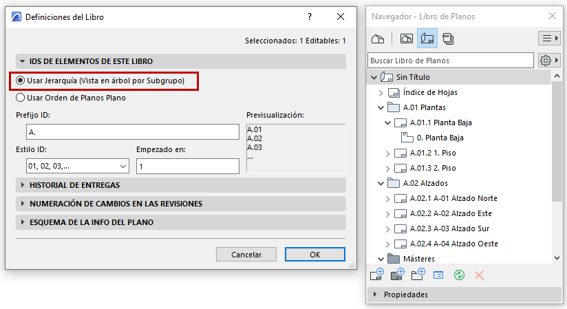567x309 pixels.
Task: Open Project Map view in Navigator
Action: (378, 39)
